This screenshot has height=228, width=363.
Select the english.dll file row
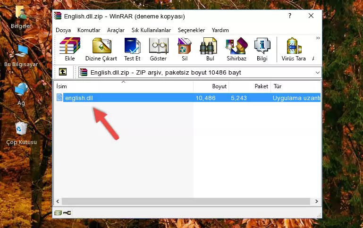tap(188, 98)
